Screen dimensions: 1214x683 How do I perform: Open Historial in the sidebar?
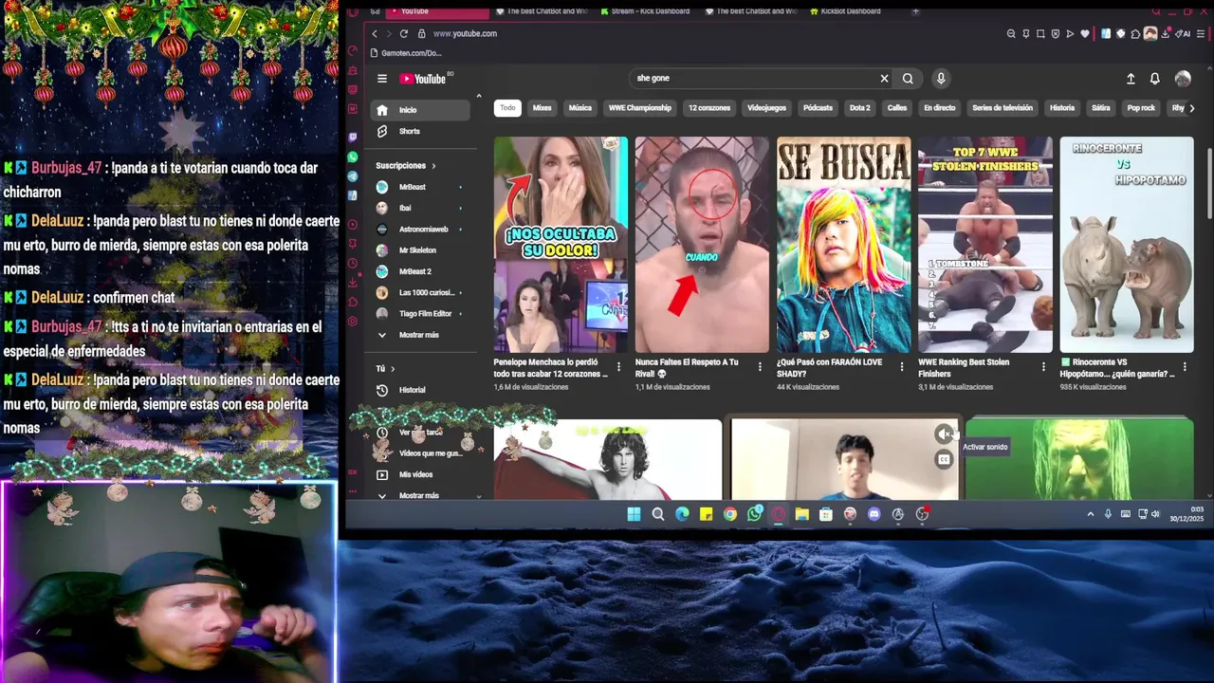[419, 390]
